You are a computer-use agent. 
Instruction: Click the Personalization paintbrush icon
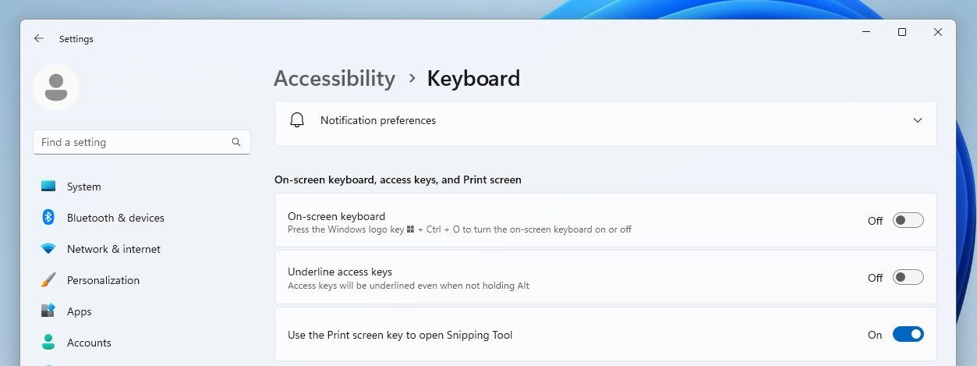pyautogui.click(x=48, y=280)
